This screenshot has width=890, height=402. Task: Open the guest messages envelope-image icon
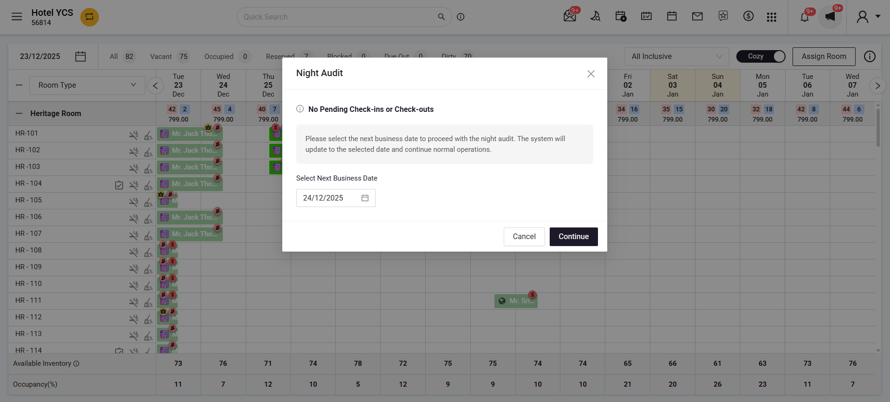point(570,17)
